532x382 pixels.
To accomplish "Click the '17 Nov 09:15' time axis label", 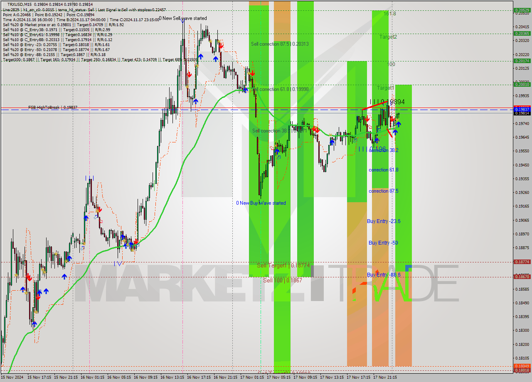I will (305, 378).
